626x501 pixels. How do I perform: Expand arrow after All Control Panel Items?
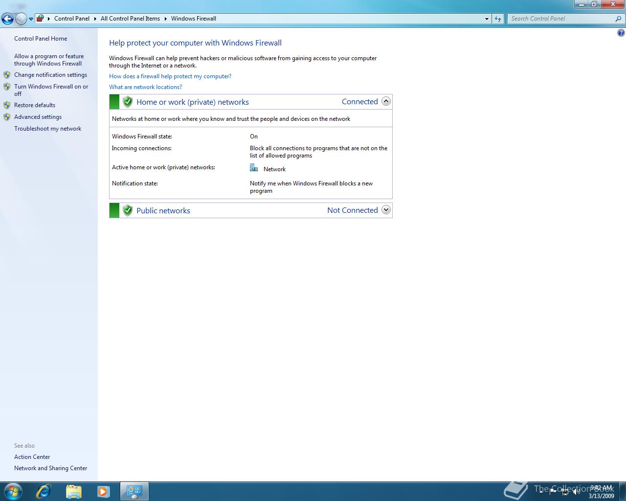coord(165,19)
